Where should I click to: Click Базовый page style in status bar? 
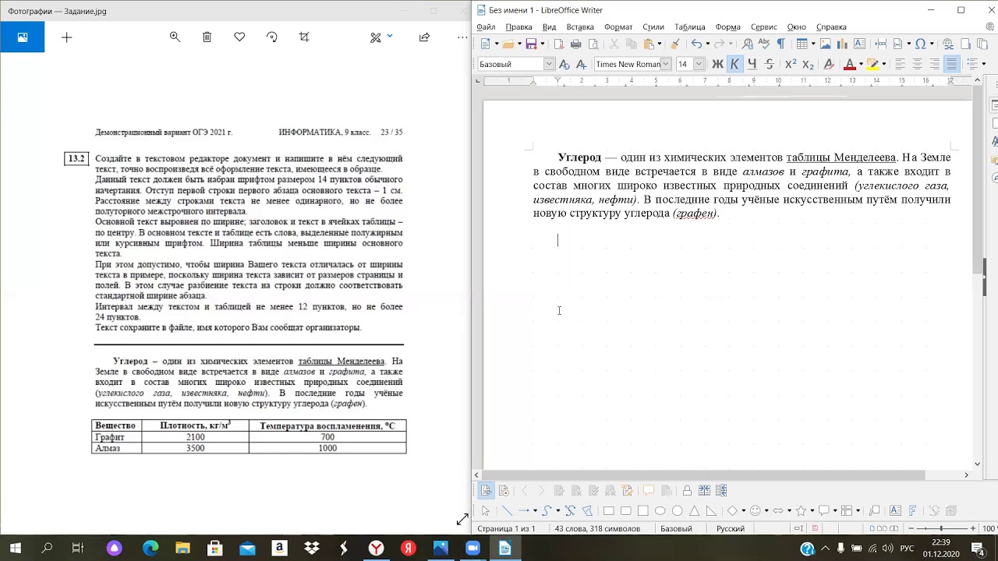(x=676, y=528)
